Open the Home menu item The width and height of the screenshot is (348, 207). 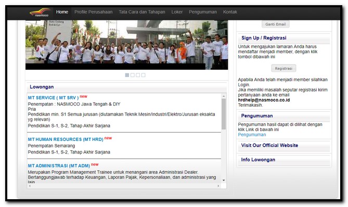coord(62,12)
